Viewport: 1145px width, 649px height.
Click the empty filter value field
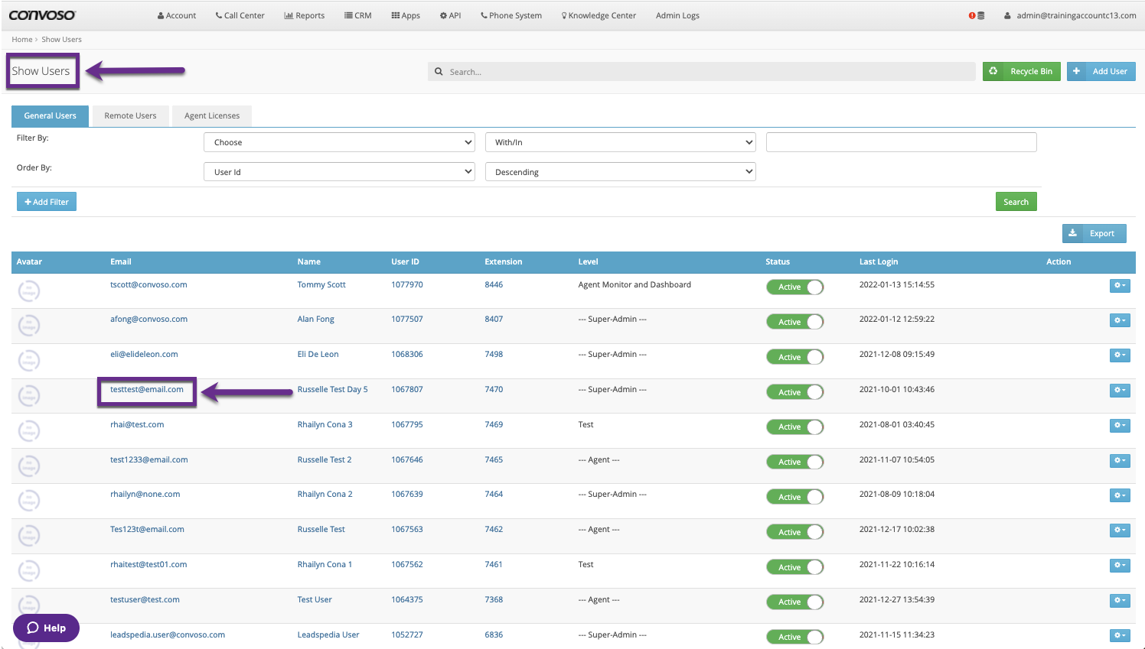tap(901, 142)
